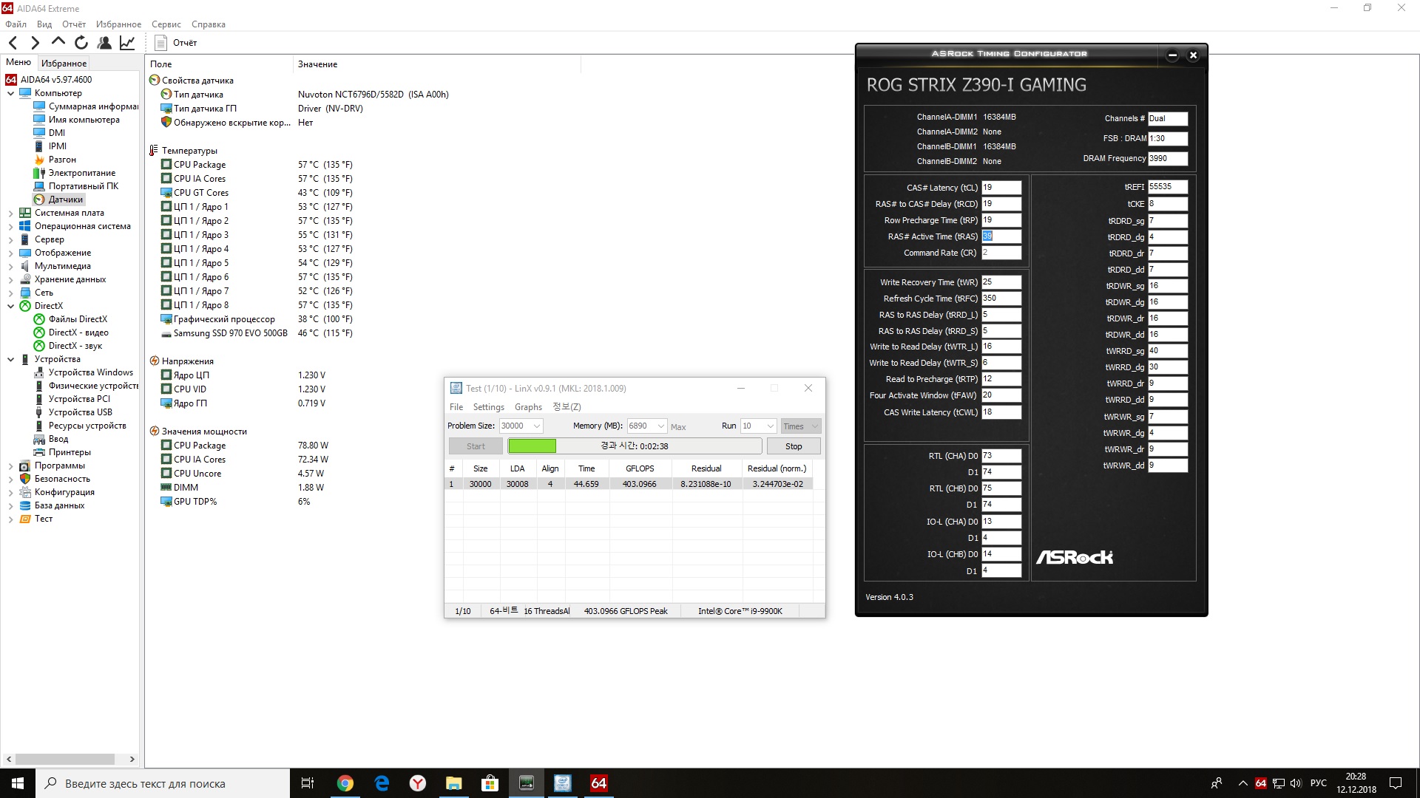Click the CAS# Latency (tCL) input field
Screen dimensions: 1420x798
1001,188
